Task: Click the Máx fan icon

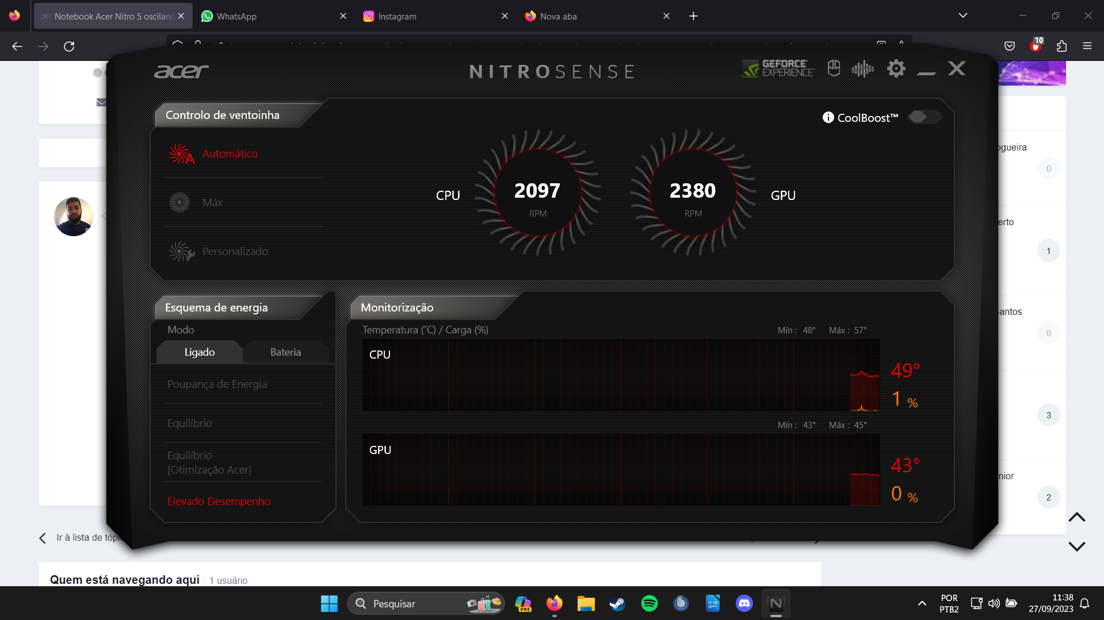Action: click(179, 202)
